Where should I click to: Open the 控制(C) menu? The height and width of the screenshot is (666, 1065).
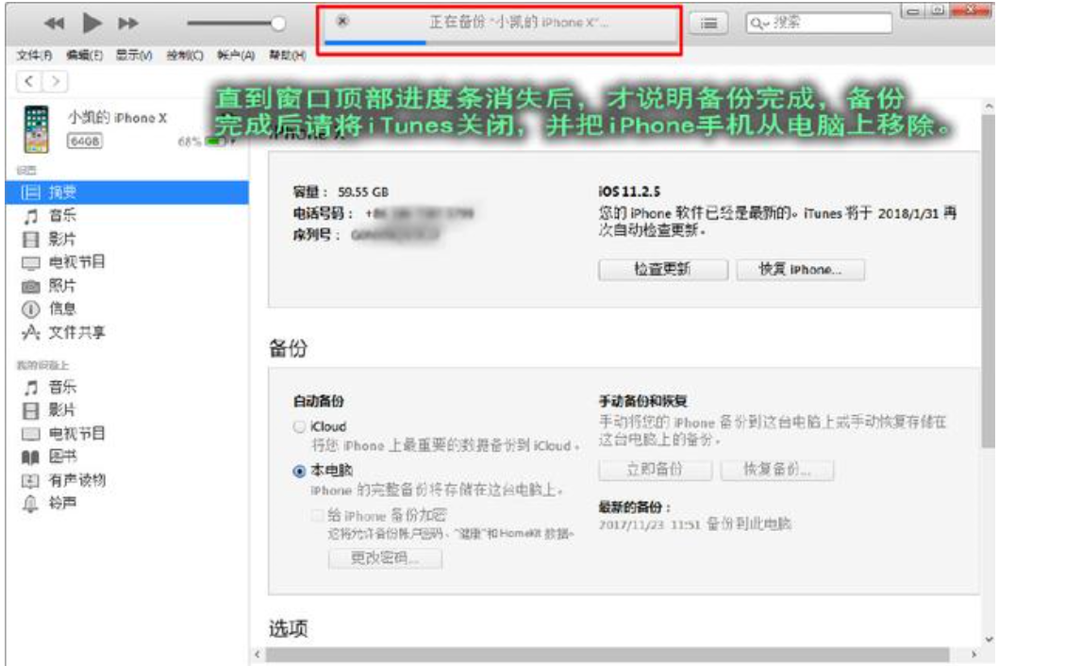coord(185,55)
